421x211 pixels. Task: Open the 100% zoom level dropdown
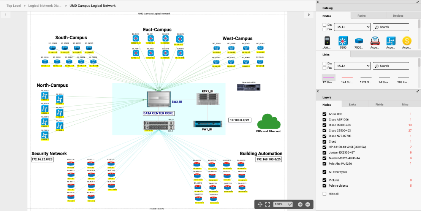283,205
